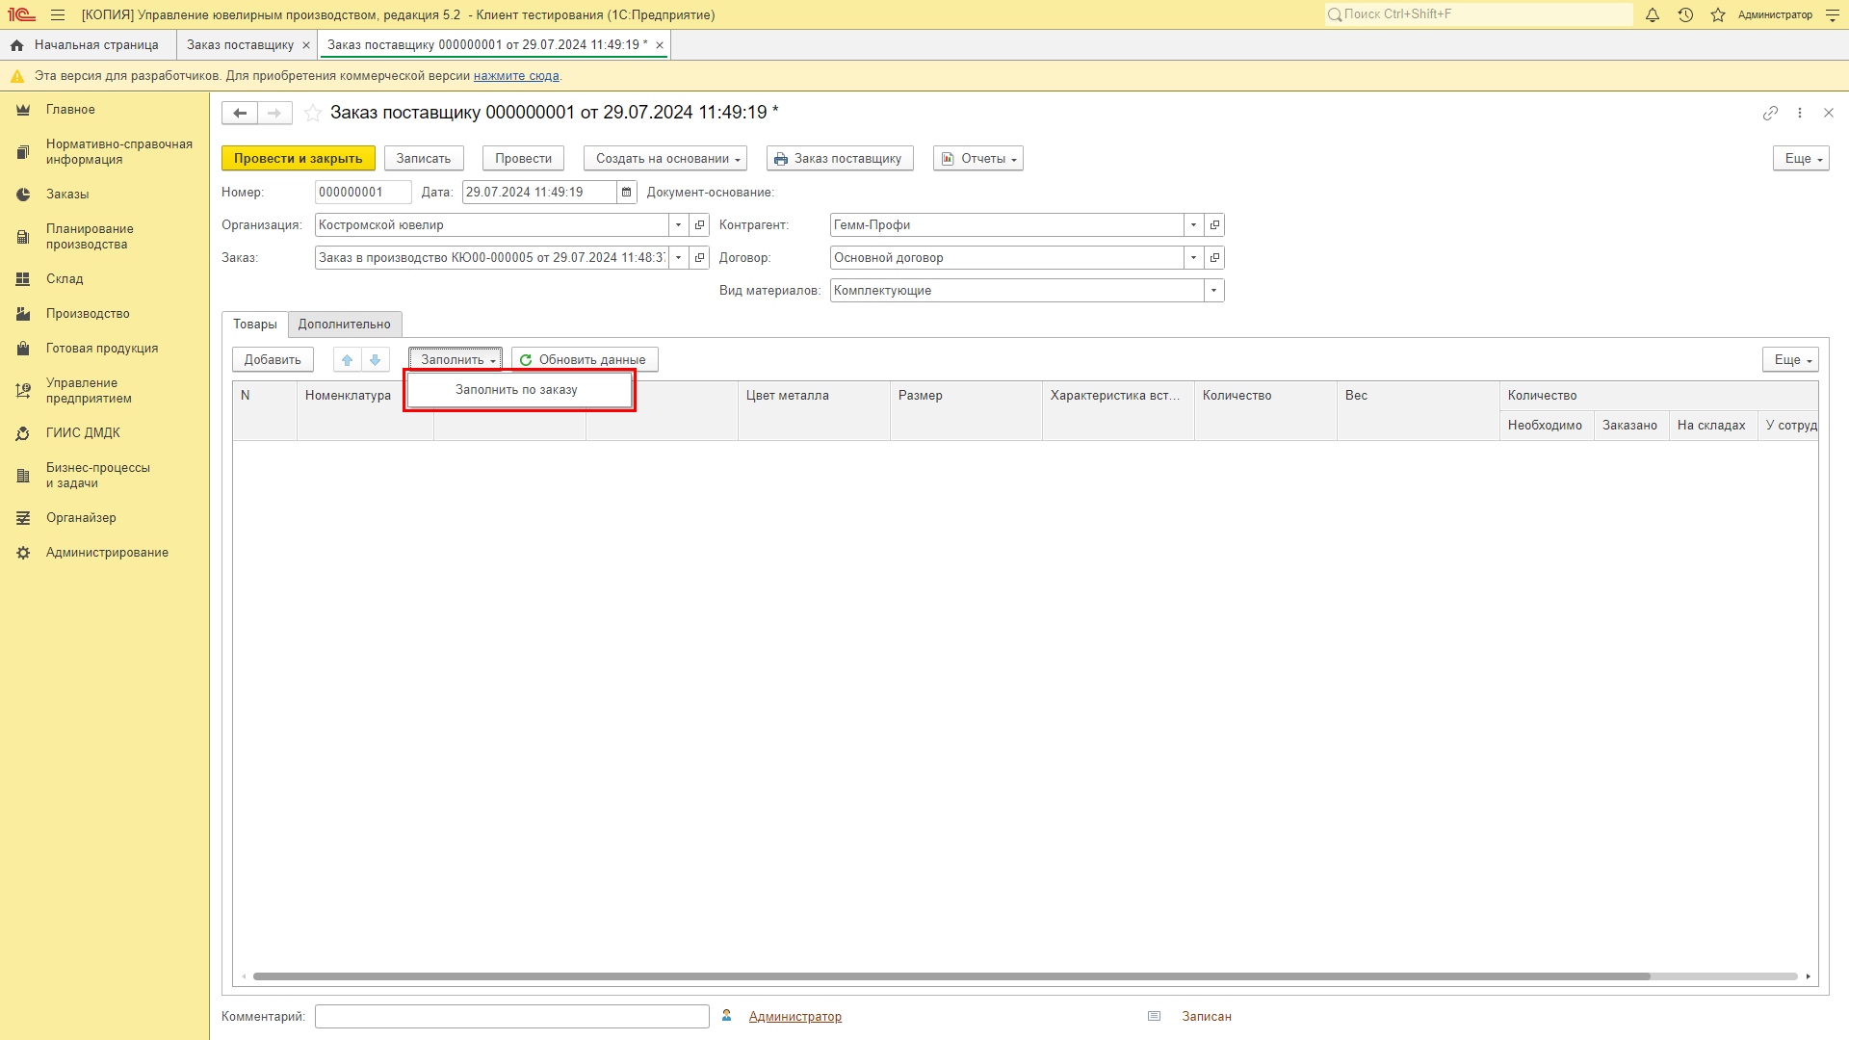Click the search field Поиск Ctrl+Shift+F
This screenshot has height=1040, width=1849.
point(1479,14)
